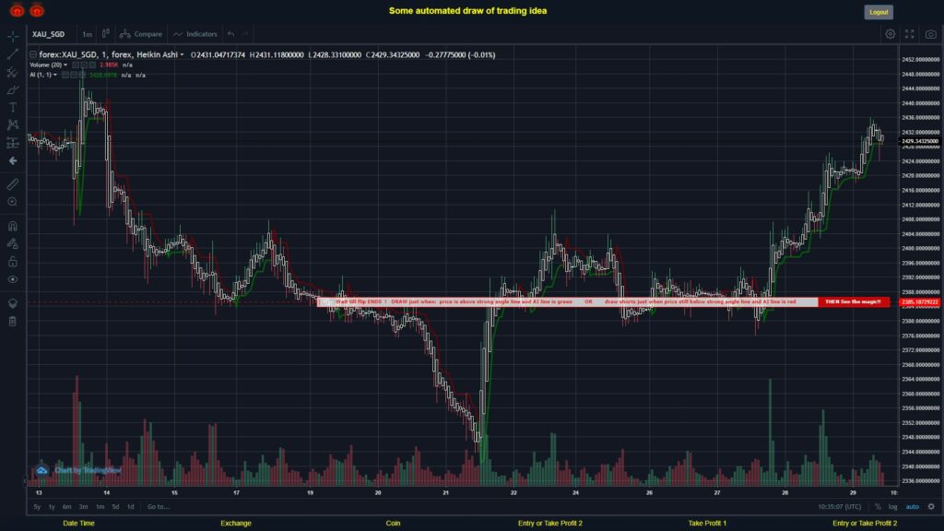Click the Coin column header
This screenshot has height=531, width=944.
click(393, 524)
